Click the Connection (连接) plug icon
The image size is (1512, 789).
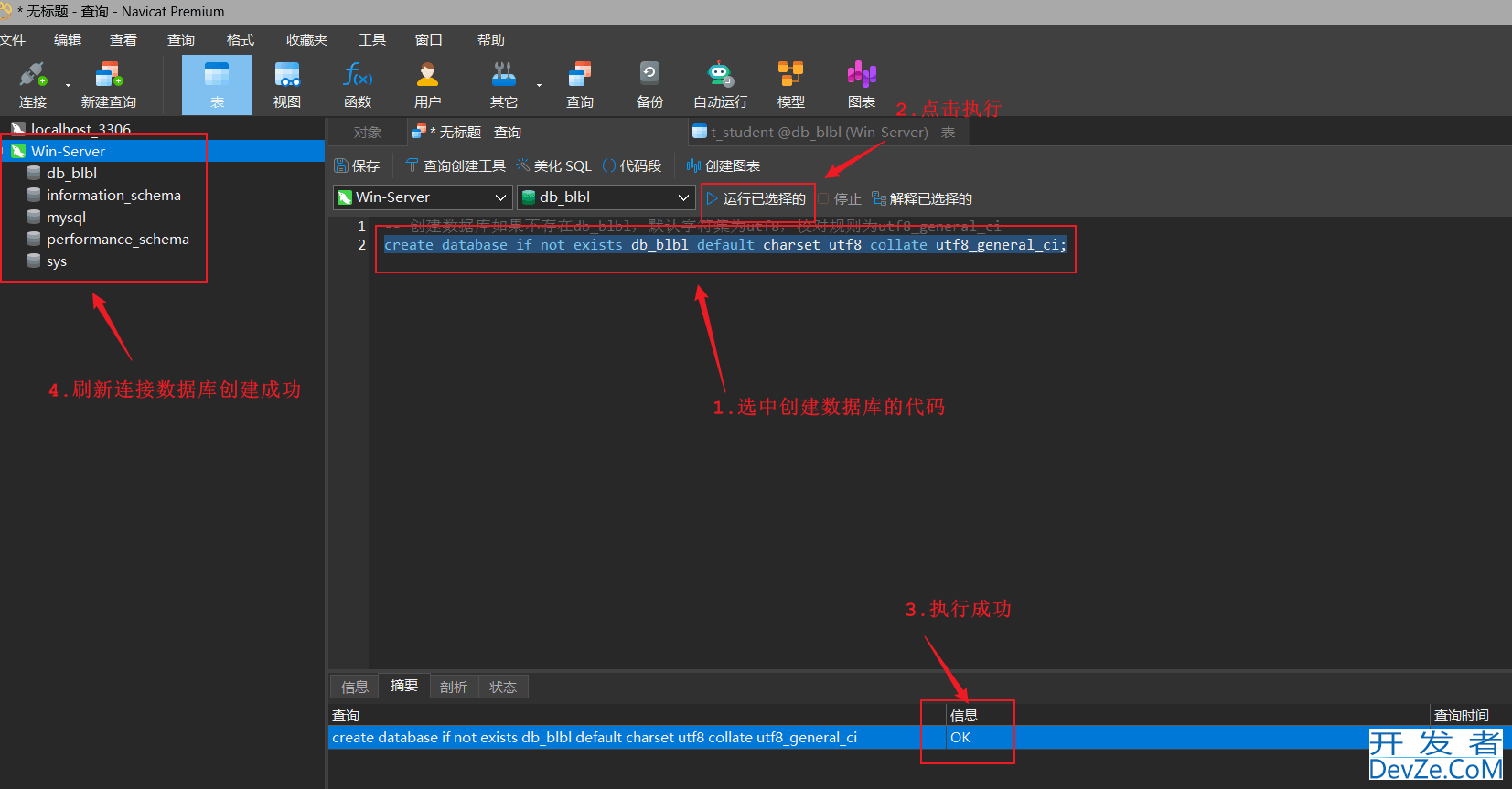pyautogui.click(x=33, y=75)
